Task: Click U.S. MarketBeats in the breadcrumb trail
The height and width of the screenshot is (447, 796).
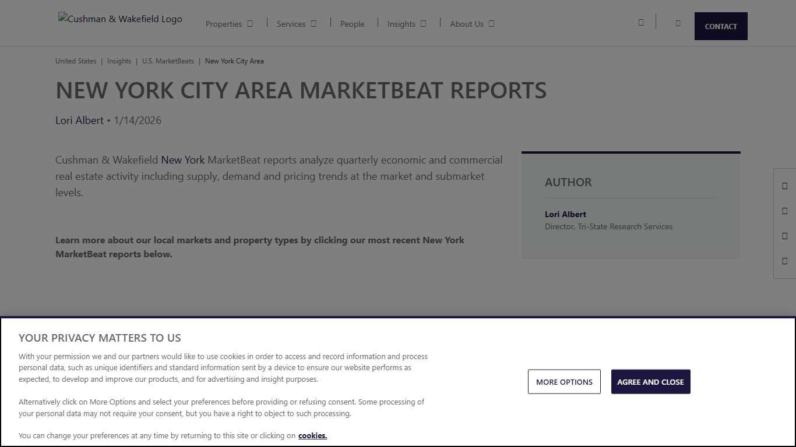Action: pyautogui.click(x=168, y=61)
